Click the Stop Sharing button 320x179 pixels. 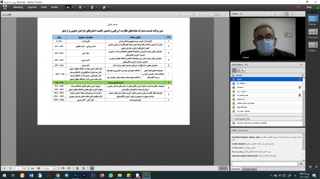point(204,15)
